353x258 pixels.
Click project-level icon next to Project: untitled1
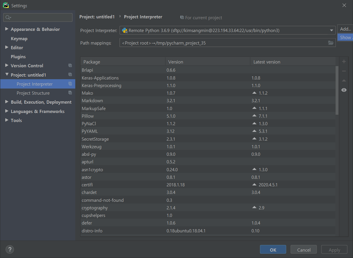[x=70, y=75]
